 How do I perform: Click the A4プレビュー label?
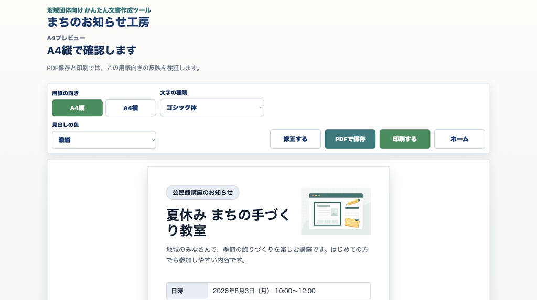[x=66, y=38]
